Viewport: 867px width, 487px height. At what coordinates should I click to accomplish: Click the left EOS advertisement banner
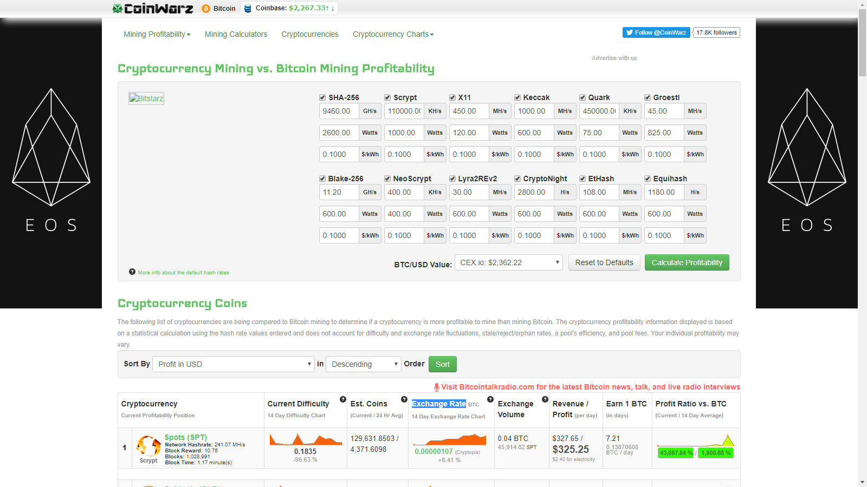pyautogui.click(x=51, y=162)
